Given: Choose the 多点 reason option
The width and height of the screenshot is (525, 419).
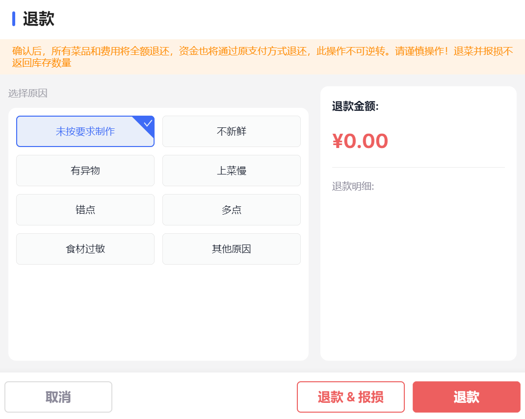Looking at the screenshot, I should tap(231, 210).
